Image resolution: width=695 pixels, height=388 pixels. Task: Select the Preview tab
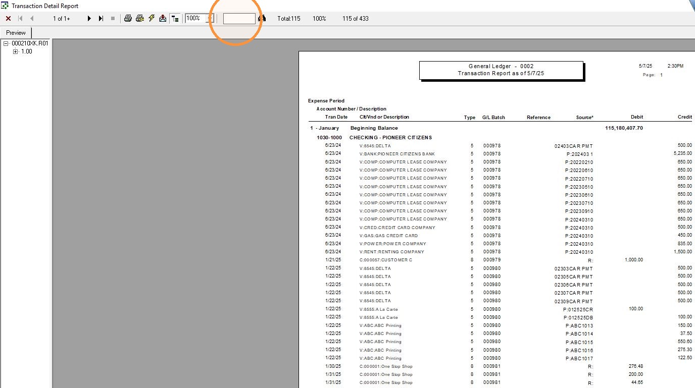pyautogui.click(x=16, y=33)
